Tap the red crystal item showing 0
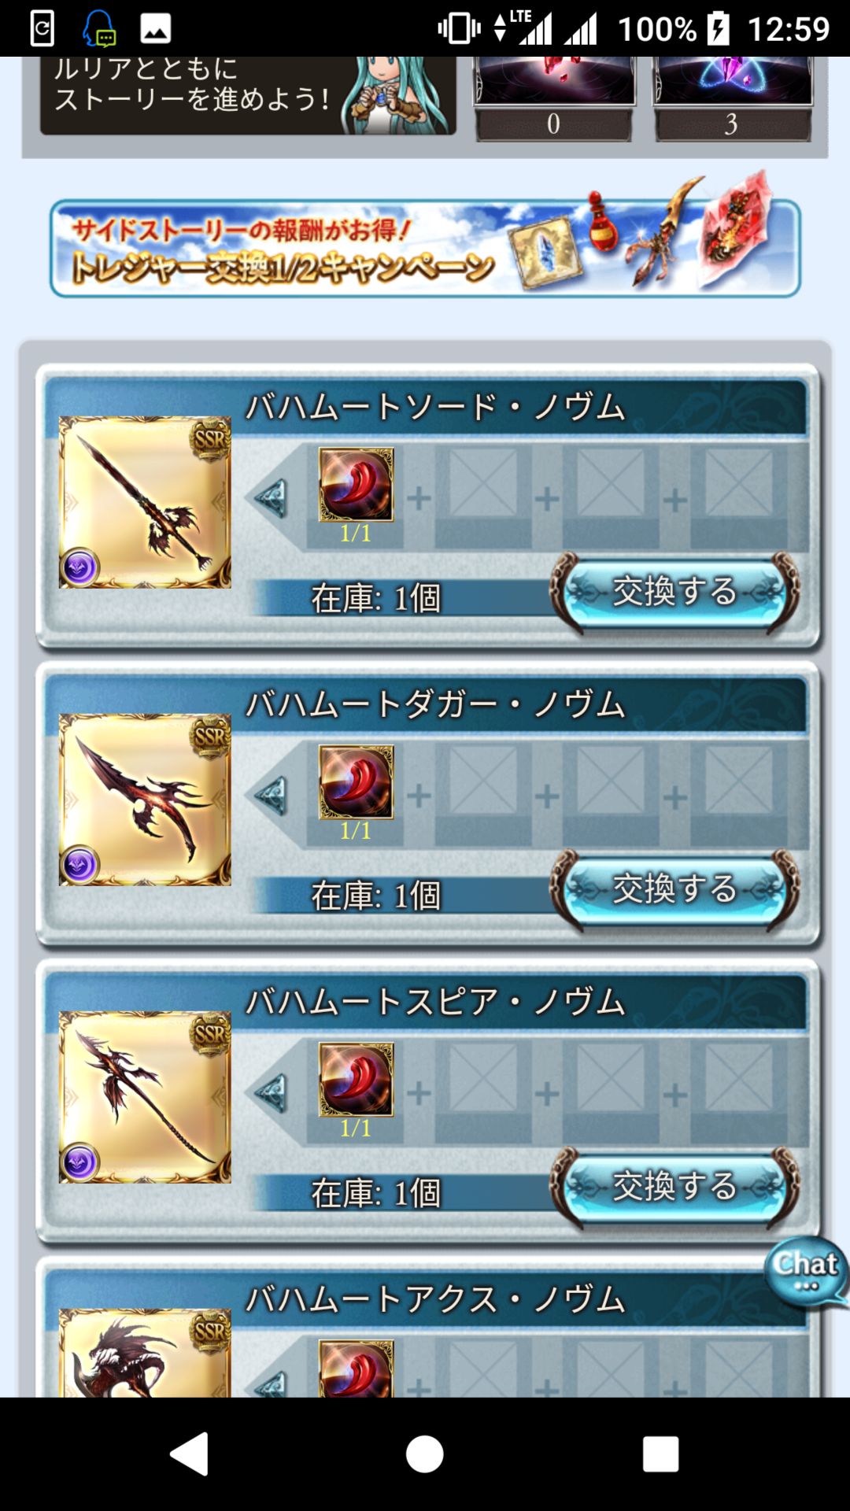The height and width of the screenshot is (1511, 850). [554, 99]
